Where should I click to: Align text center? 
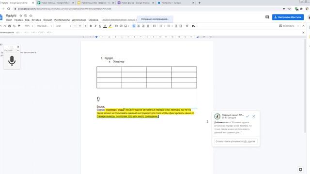pyautogui.click(x=139, y=26)
